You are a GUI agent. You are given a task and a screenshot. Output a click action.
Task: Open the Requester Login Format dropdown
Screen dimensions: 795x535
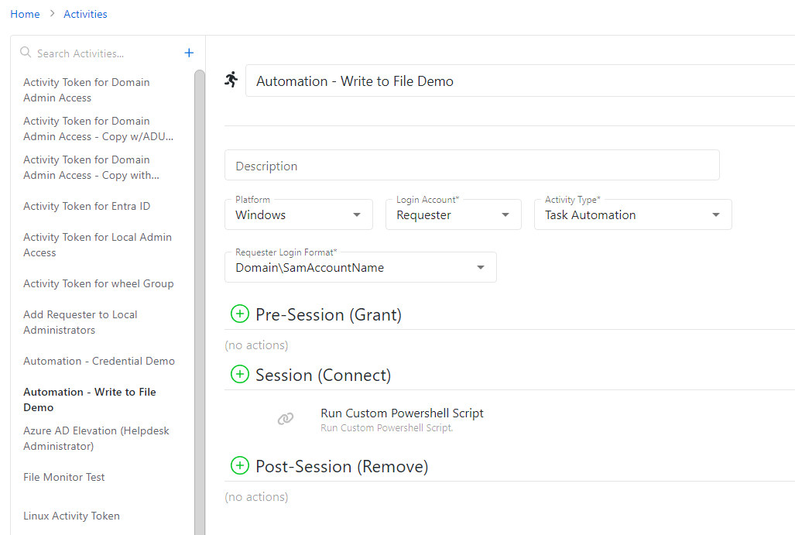[x=360, y=267]
